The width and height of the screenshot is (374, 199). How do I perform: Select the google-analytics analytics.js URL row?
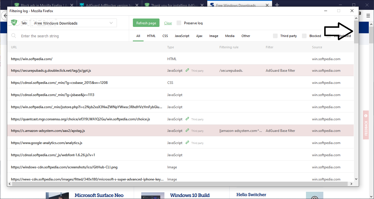pos(180,143)
